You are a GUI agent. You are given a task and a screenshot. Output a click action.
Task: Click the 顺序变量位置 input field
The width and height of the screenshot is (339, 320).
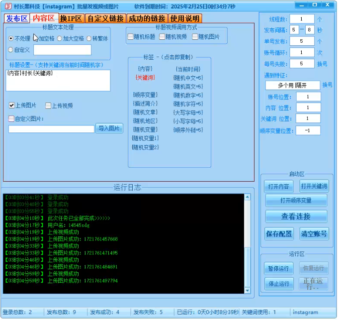(x=308, y=130)
